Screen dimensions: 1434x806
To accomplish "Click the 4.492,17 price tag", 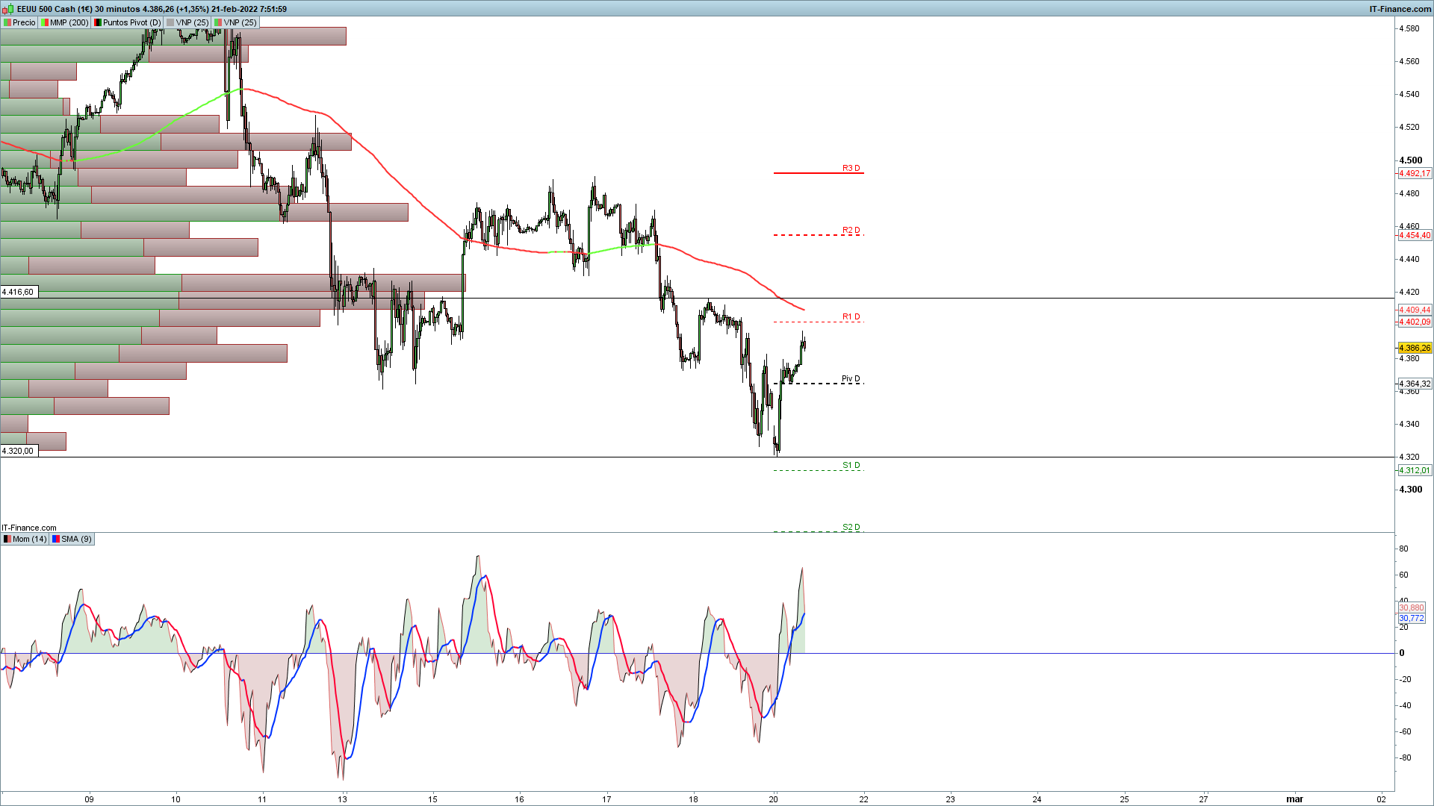I will (x=1415, y=173).
